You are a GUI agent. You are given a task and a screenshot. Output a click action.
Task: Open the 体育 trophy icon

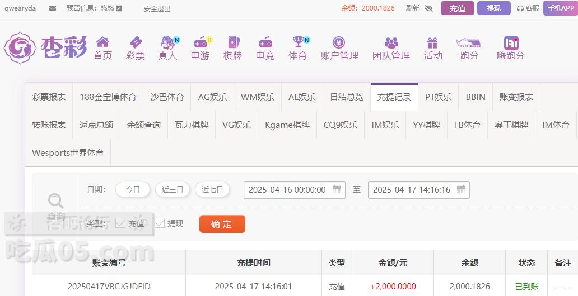[298, 42]
